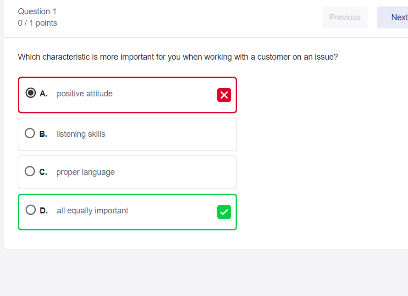Select radio button for option B

(30, 133)
